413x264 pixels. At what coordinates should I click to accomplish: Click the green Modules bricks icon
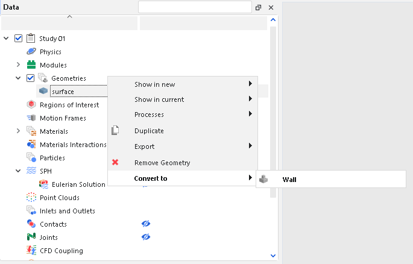pos(31,65)
